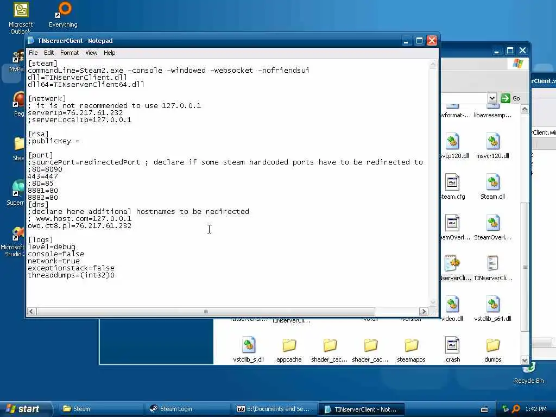Select the .crash file icon
This screenshot has width=556, height=417.
452,345
